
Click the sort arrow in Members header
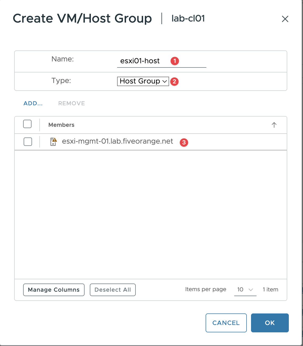pyautogui.click(x=274, y=125)
